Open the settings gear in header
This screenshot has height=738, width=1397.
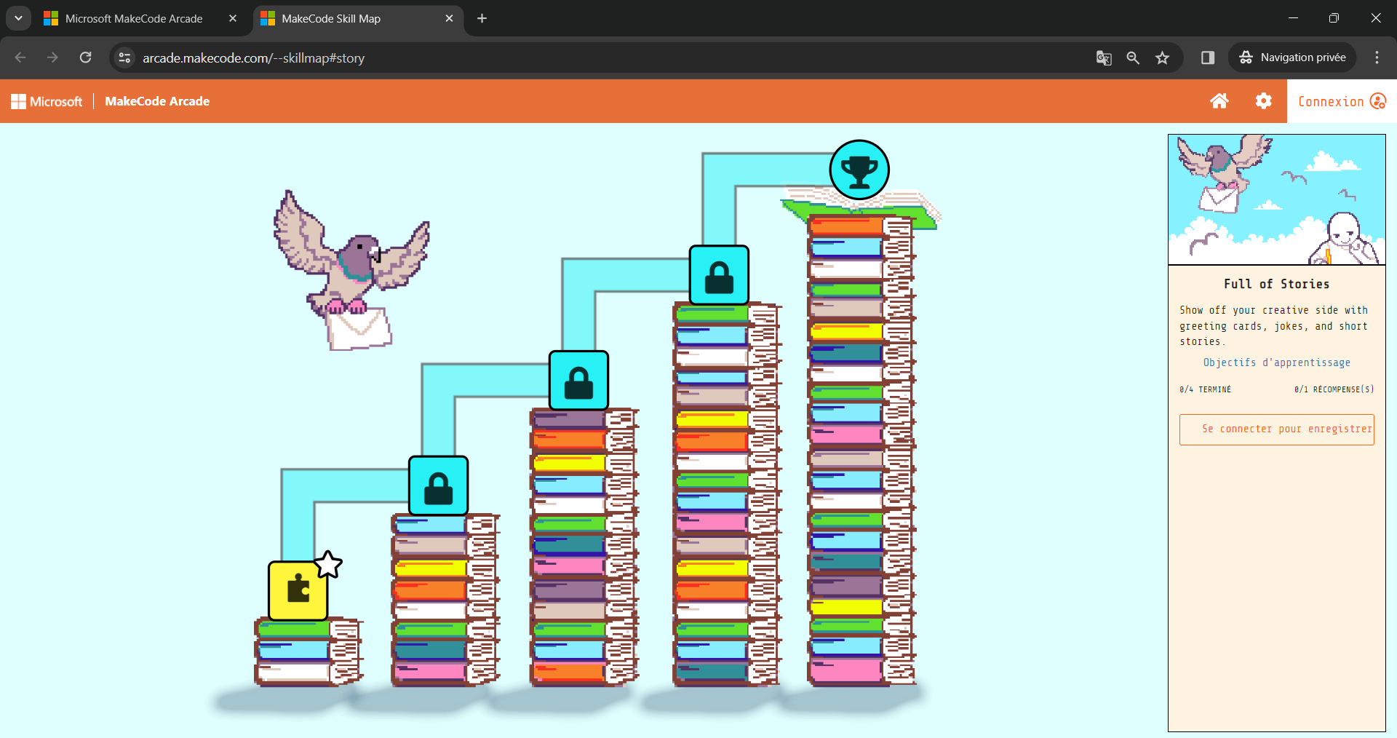1264,101
